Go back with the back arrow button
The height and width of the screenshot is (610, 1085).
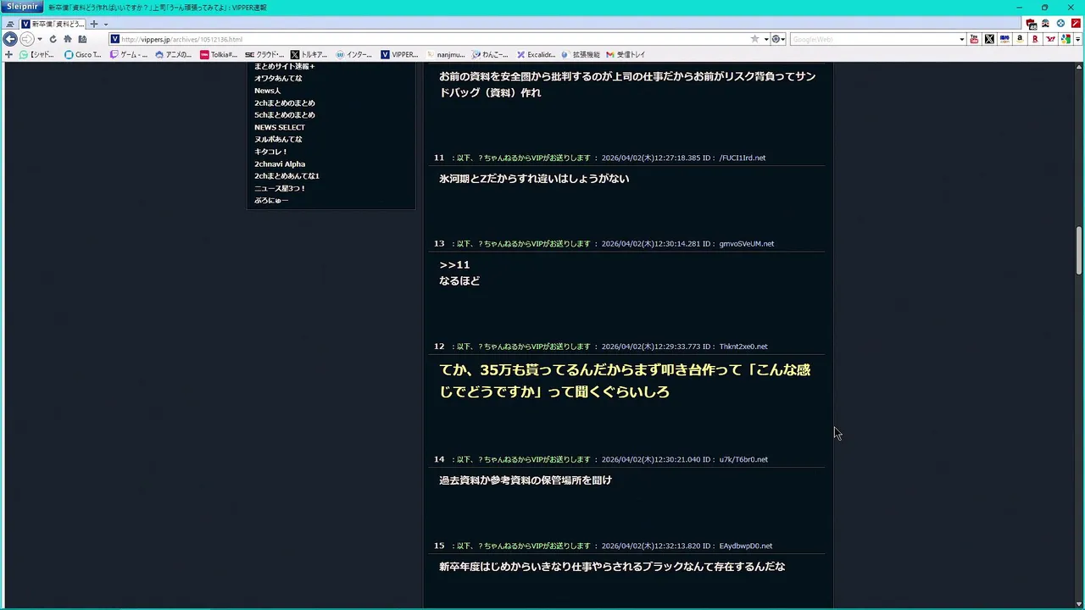(x=10, y=39)
